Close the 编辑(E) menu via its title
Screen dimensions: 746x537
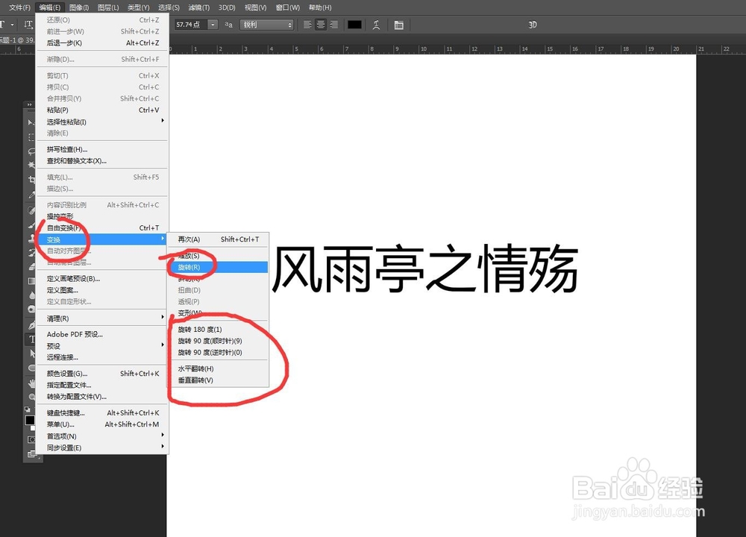49,7
